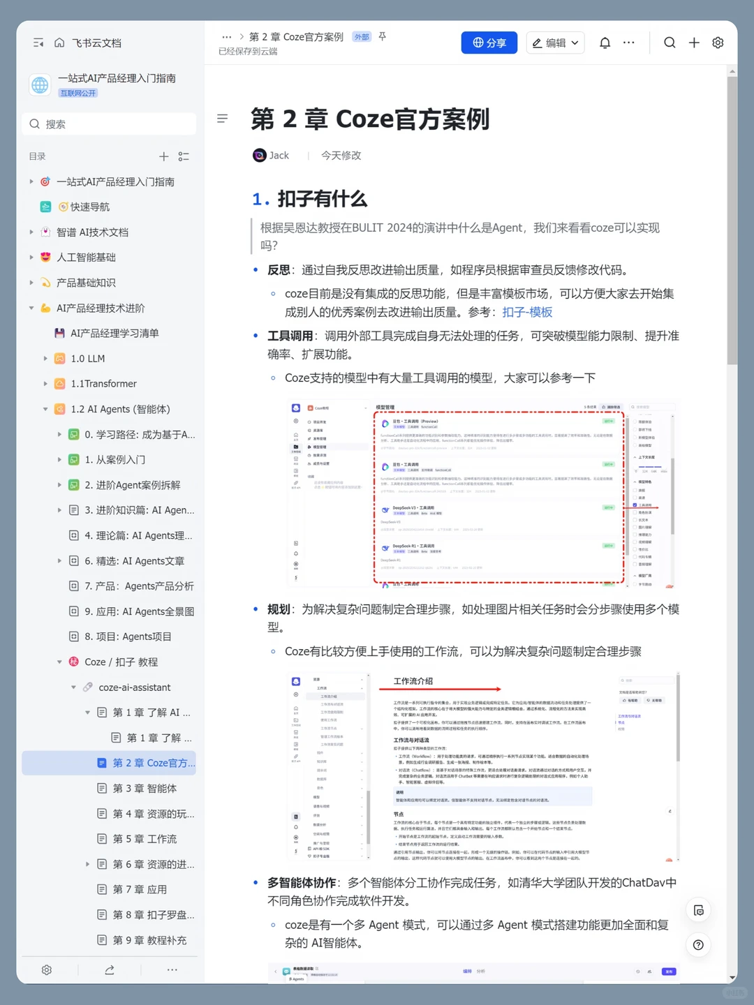This screenshot has width=754, height=1005.
Task: Expand the 1.1Transformer node
Action: (45, 383)
